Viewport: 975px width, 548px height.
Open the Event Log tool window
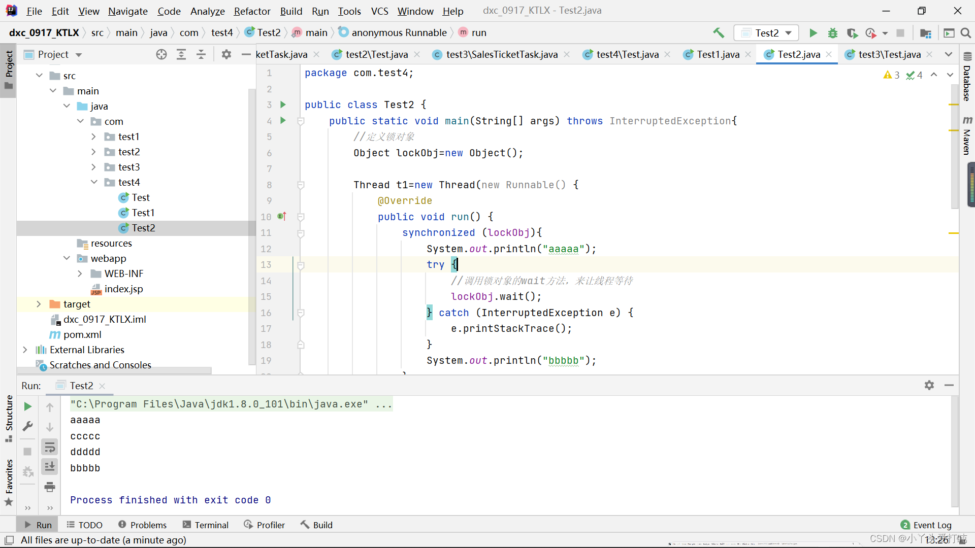click(926, 525)
